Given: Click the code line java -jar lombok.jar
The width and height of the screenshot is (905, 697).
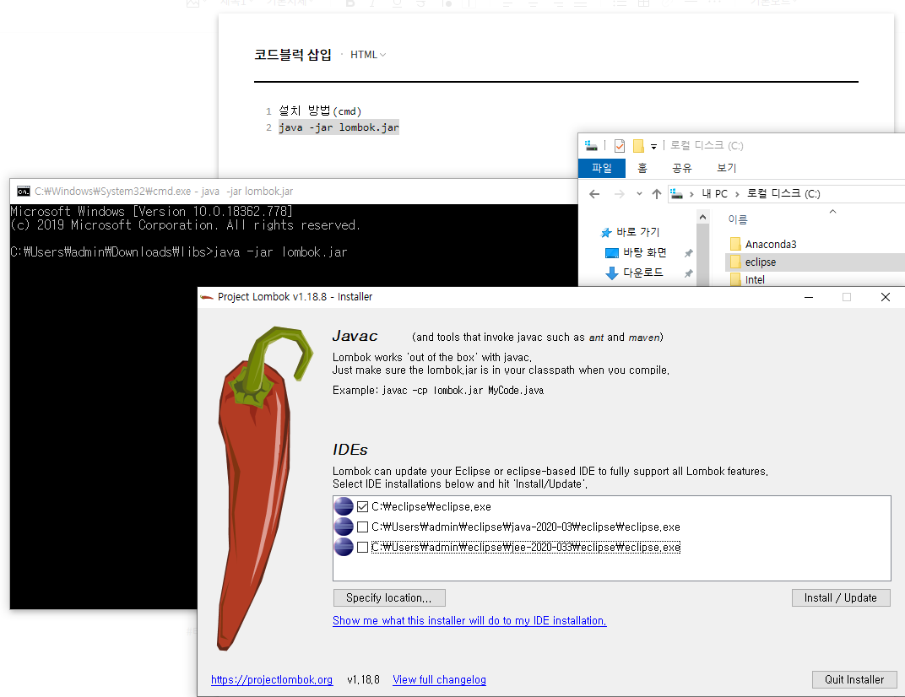Looking at the screenshot, I should tap(339, 127).
